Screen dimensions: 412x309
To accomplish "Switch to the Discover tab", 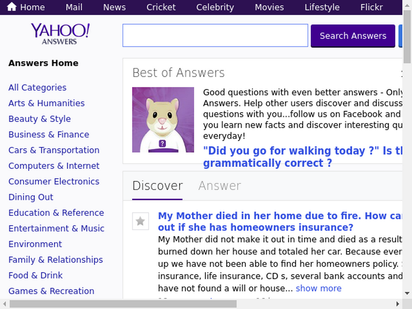I will click(157, 186).
